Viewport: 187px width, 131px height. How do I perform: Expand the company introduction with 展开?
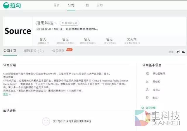[x=6, y=94]
